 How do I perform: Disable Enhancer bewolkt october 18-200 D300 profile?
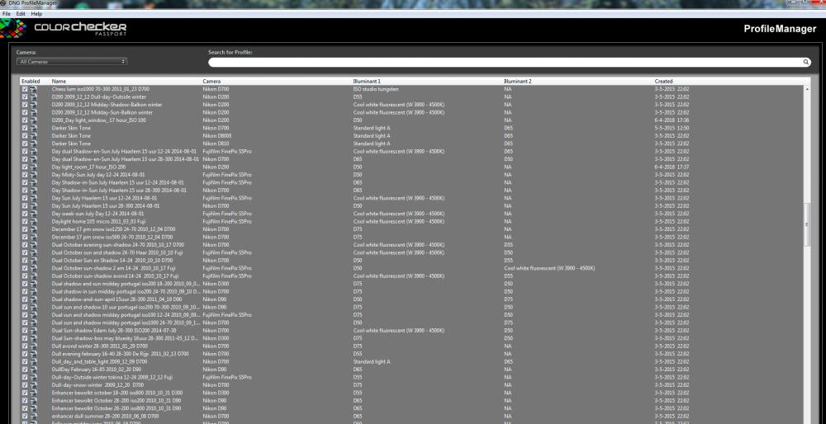coord(25,393)
